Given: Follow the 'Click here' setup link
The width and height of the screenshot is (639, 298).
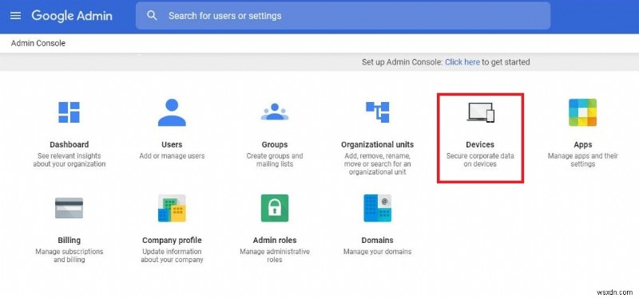Looking at the screenshot, I should tap(462, 62).
